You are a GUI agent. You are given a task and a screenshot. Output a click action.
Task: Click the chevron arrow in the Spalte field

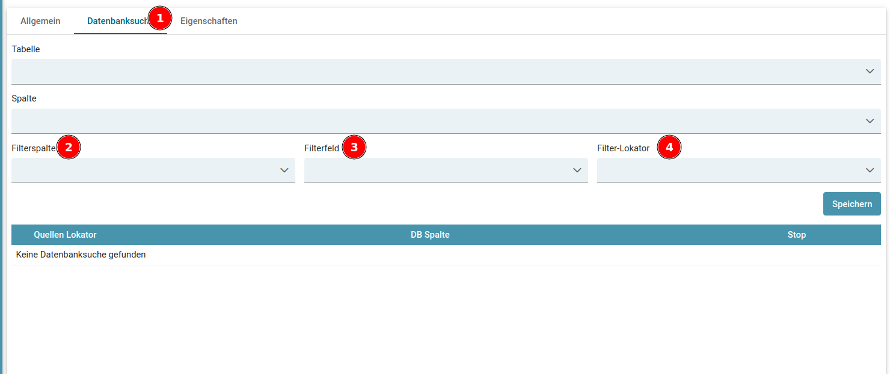[870, 121]
